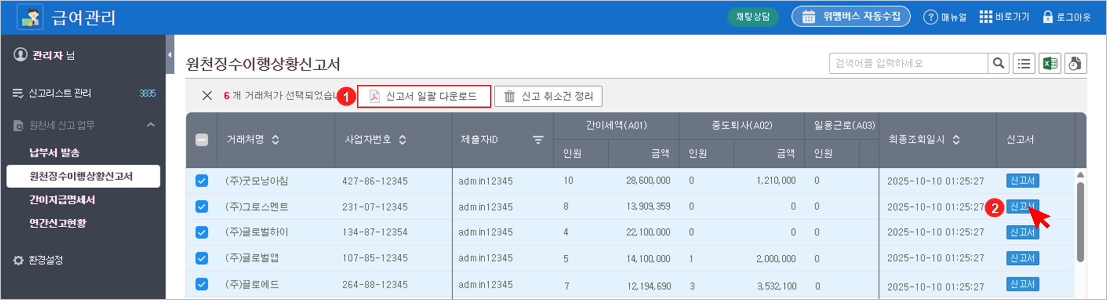Clear selection with the X icon

pyautogui.click(x=207, y=96)
